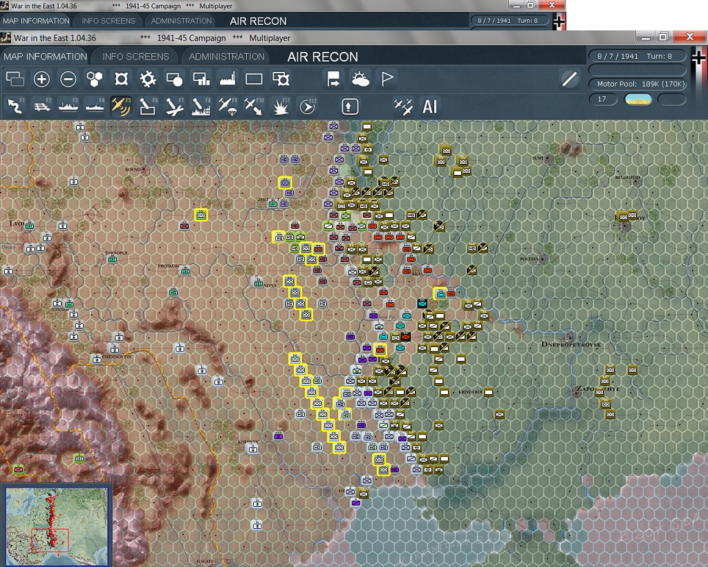Screen dimensions: 708x567
Task: Click the AI button in toolbar
Action: point(429,107)
